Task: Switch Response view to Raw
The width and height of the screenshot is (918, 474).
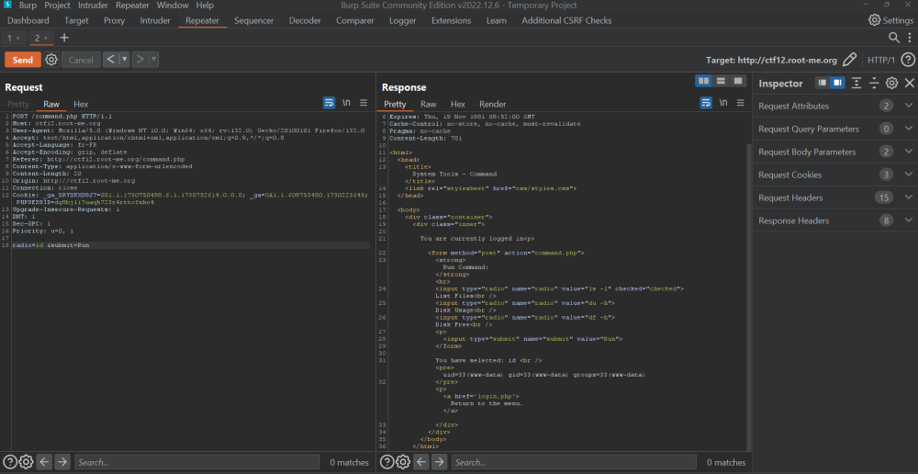Action: point(429,105)
